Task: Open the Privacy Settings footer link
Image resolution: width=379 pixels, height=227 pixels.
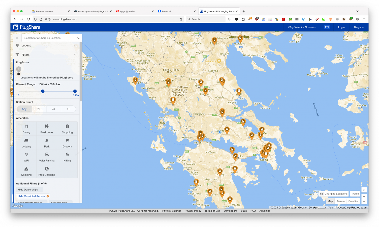Action: click(172, 211)
